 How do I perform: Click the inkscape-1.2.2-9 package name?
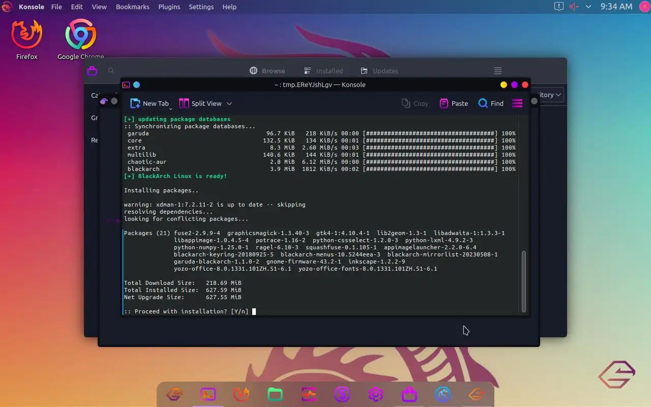(x=377, y=261)
